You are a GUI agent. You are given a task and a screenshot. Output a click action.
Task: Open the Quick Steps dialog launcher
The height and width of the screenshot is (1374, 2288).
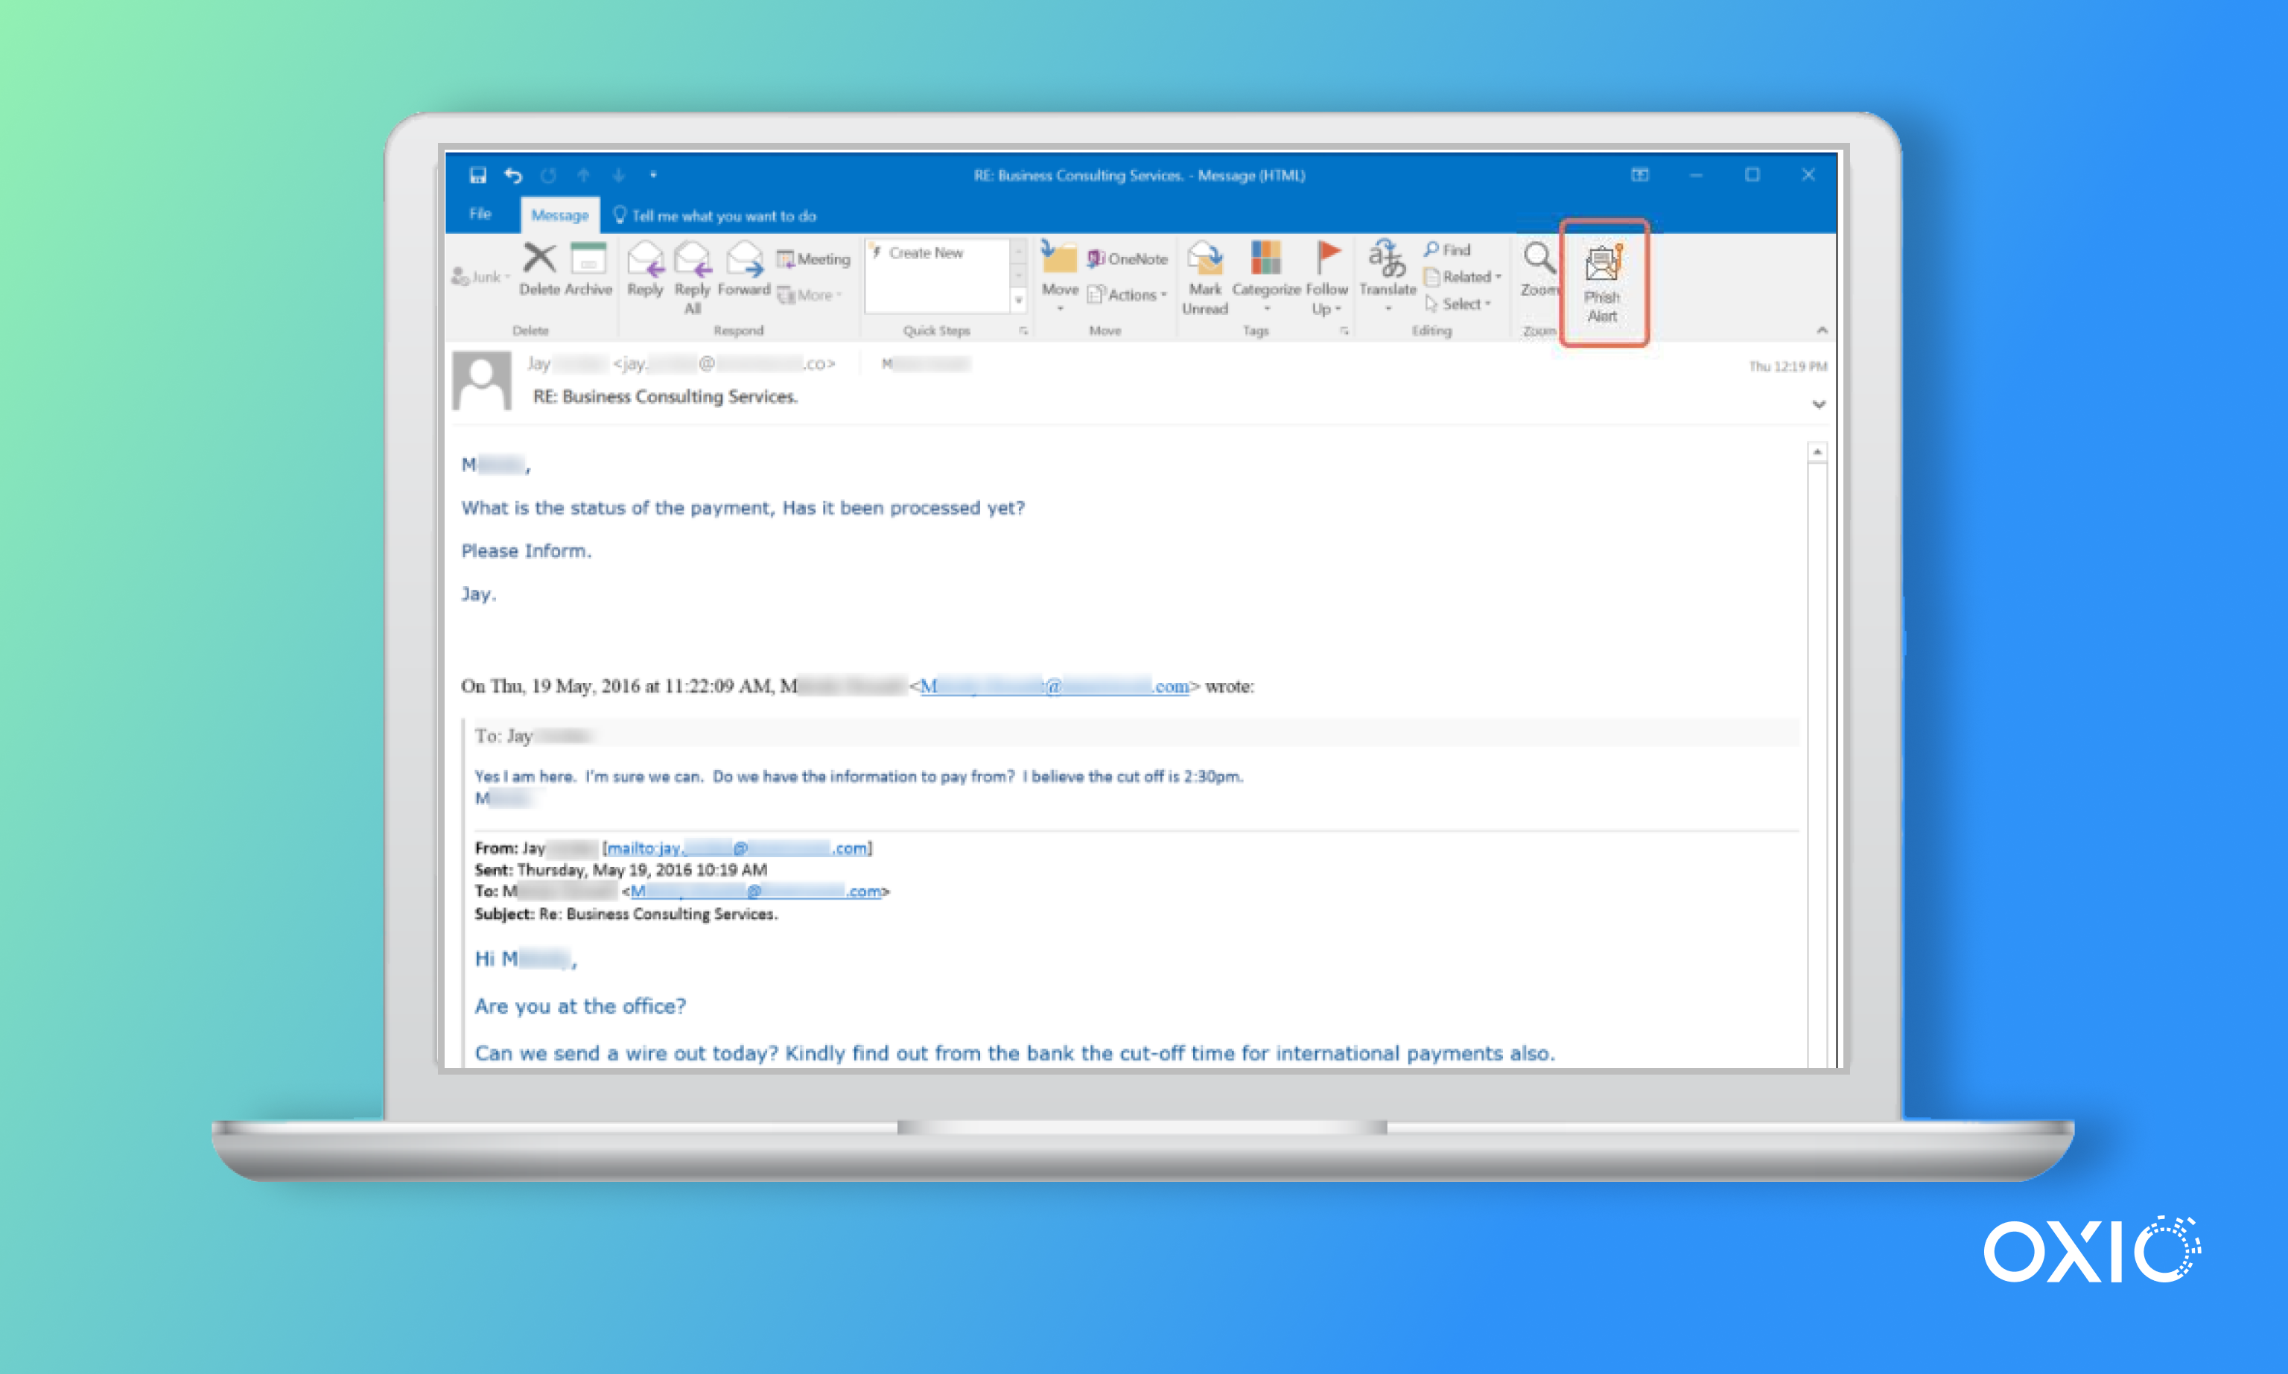[1023, 331]
